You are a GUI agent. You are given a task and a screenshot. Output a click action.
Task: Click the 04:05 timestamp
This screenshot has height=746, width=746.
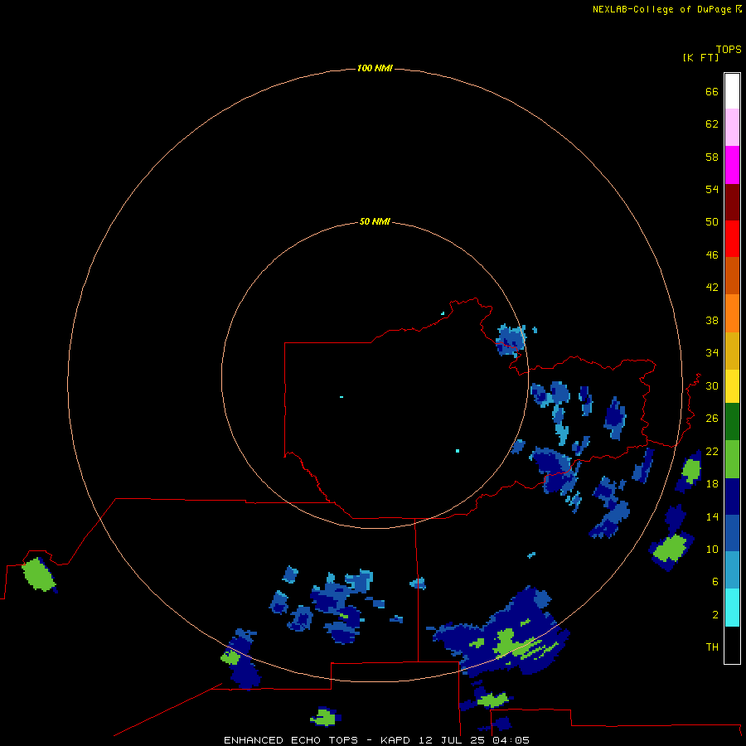[511, 740]
